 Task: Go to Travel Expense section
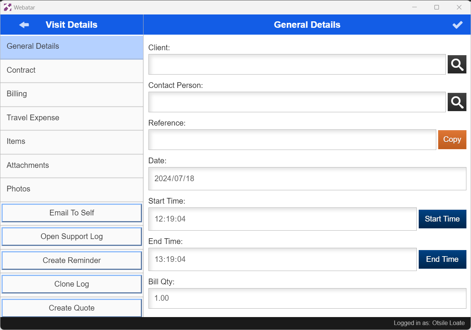pyautogui.click(x=72, y=118)
